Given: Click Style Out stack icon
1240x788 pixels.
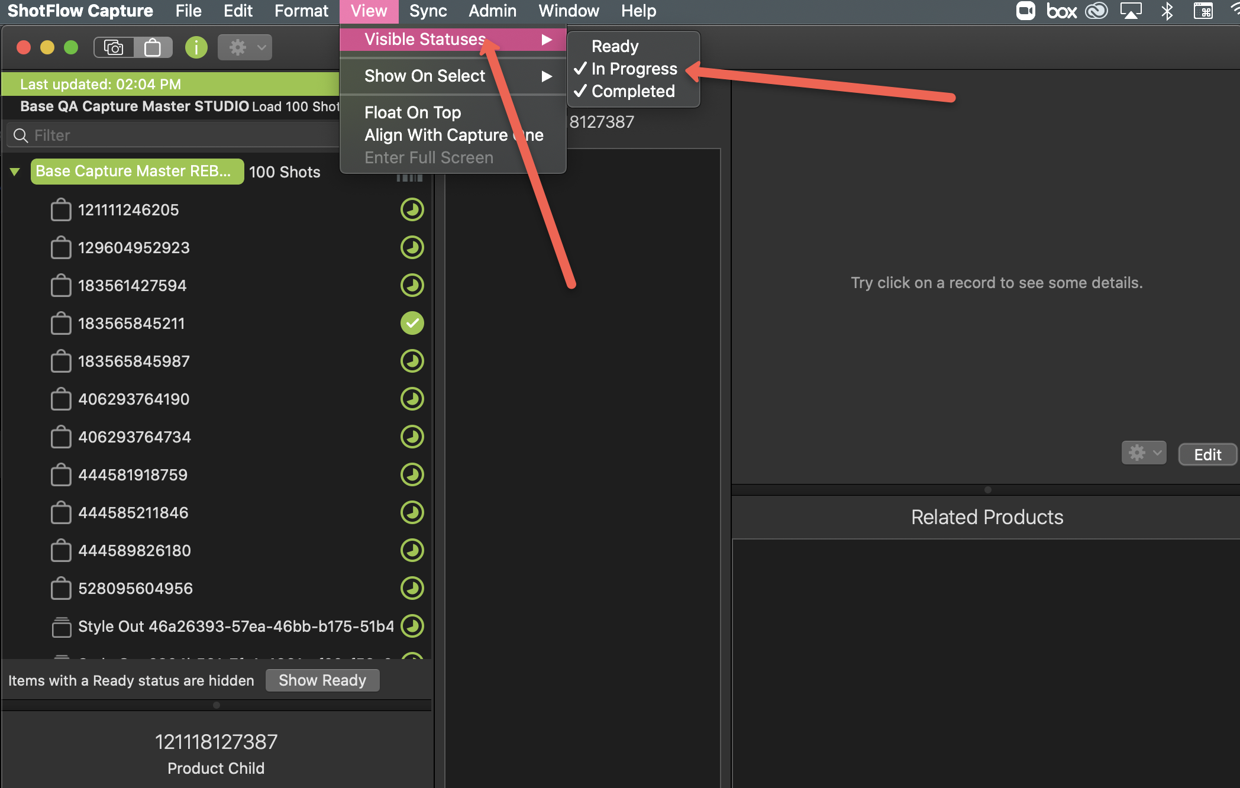Looking at the screenshot, I should (x=61, y=626).
